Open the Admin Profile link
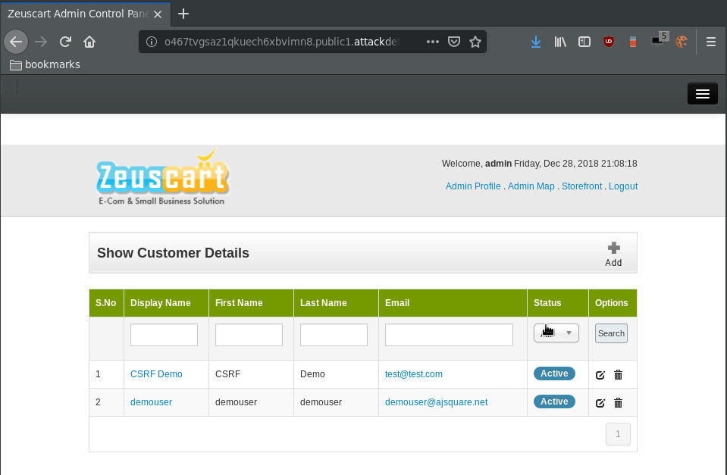This screenshot has width=727, height=475. click(x=473, y=186)
